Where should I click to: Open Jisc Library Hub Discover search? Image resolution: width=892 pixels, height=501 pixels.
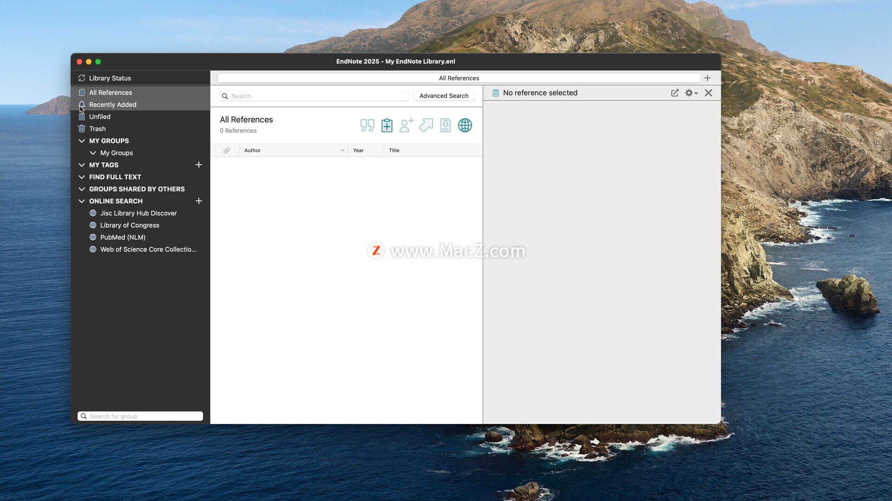point(138,213)
